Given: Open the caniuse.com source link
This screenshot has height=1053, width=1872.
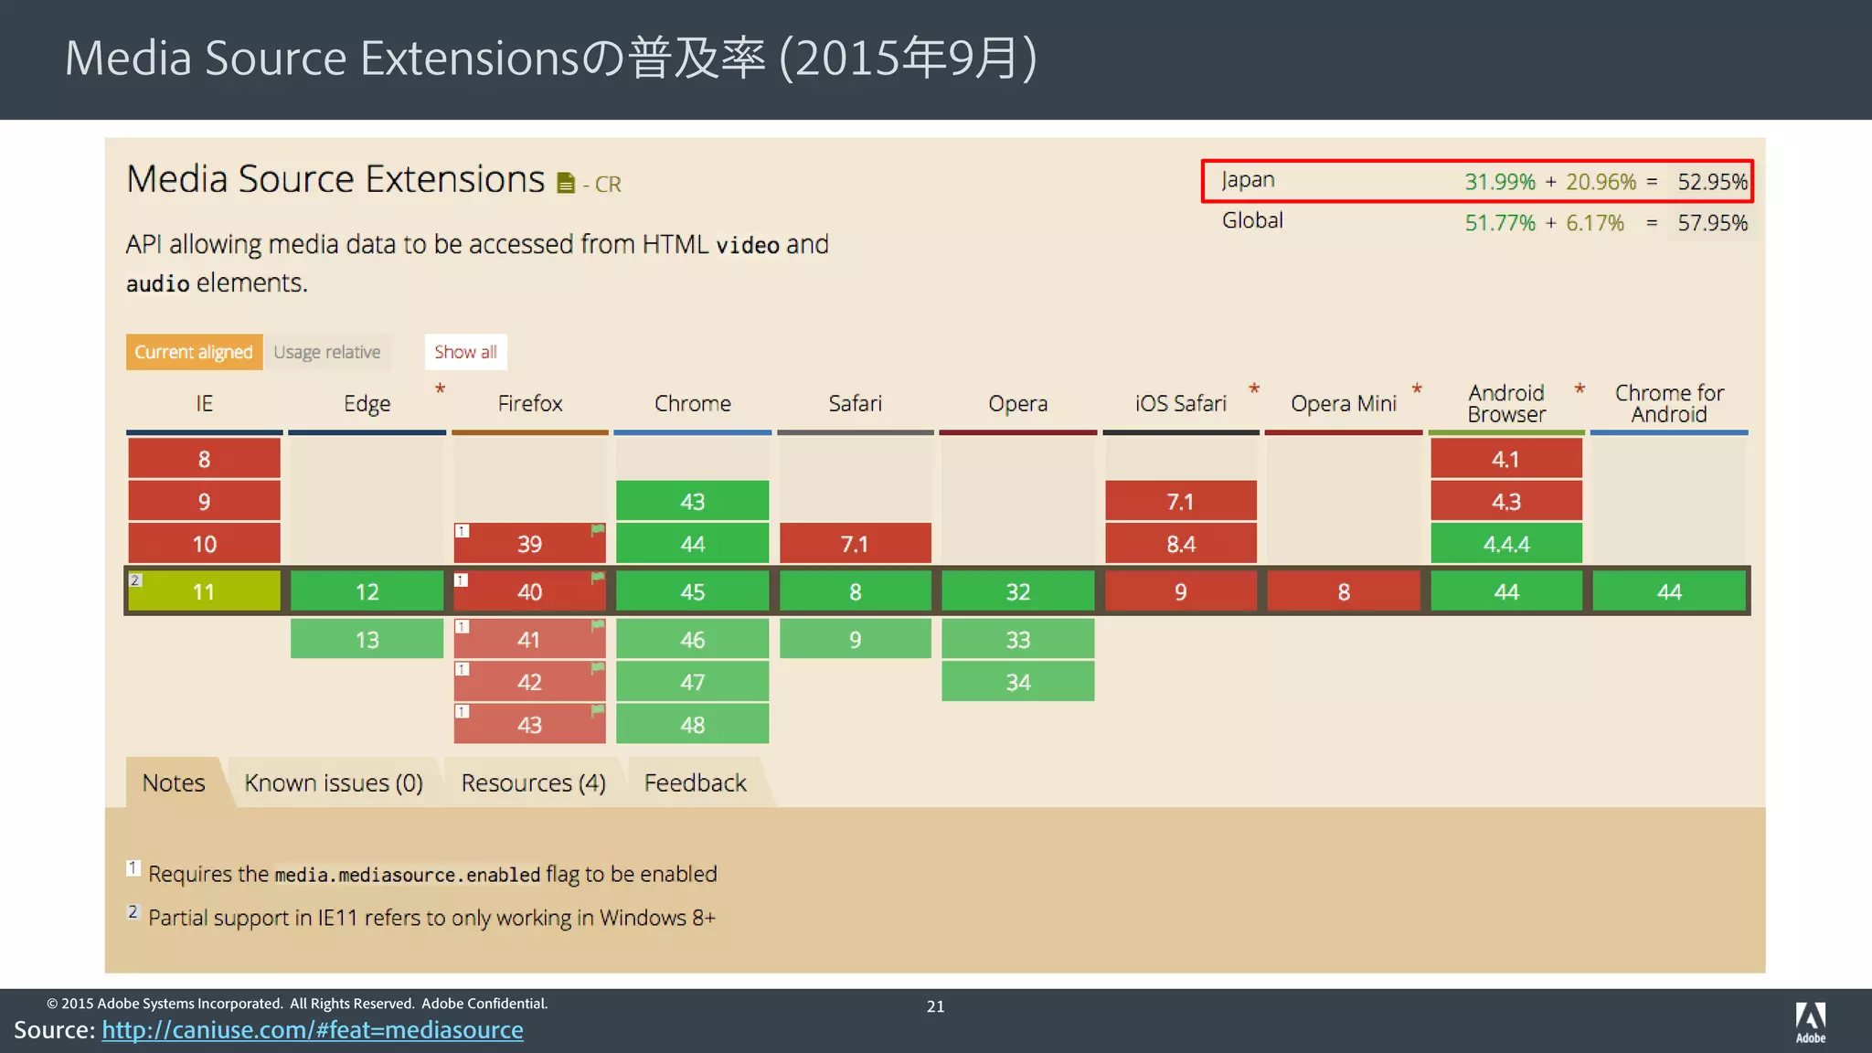Looking at the screenshot, I should 313,1029.
